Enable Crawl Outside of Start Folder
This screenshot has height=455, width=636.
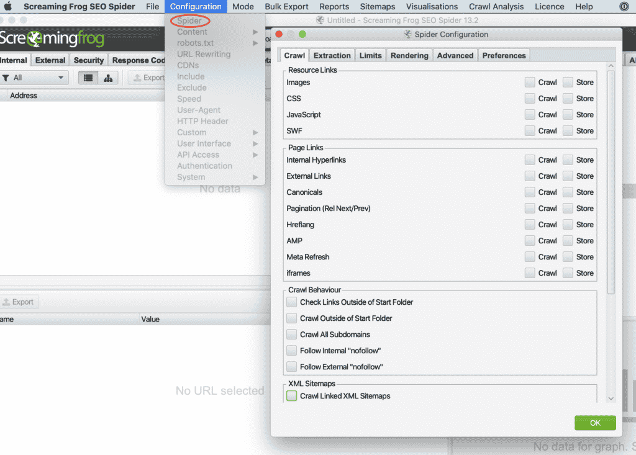tap(292, 318)
